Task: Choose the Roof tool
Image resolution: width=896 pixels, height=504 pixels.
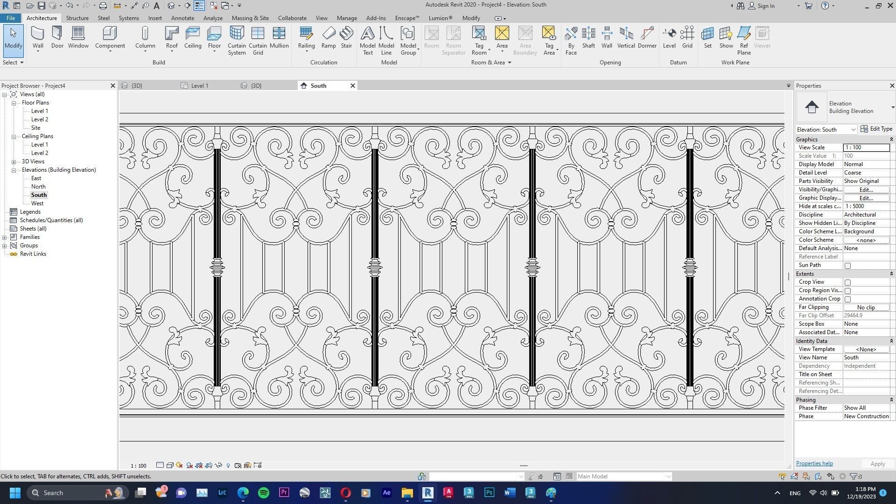Action: click(x=172, y=38)
